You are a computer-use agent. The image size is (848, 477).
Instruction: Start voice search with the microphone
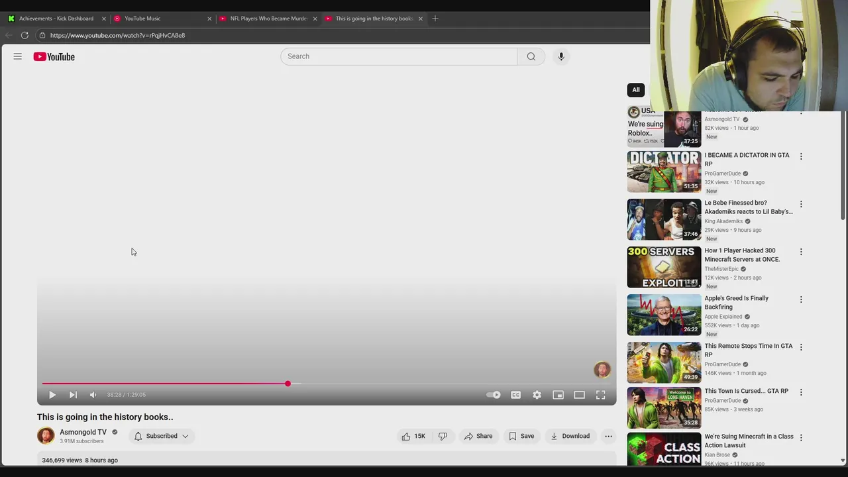tap(561, 56)
